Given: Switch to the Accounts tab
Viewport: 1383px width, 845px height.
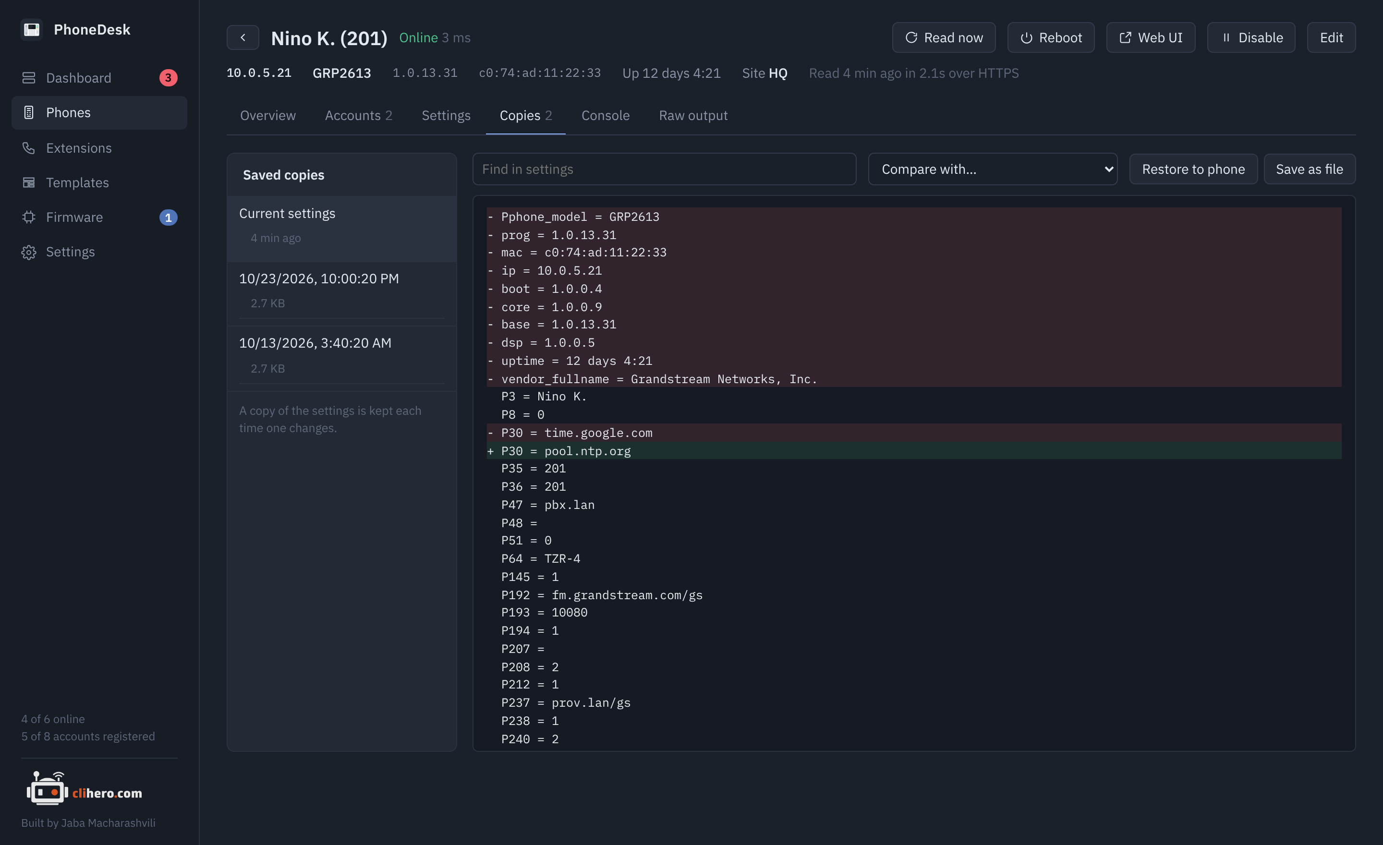Looking at the screenshot, I should pyautogui.click(x=359, y=116).
